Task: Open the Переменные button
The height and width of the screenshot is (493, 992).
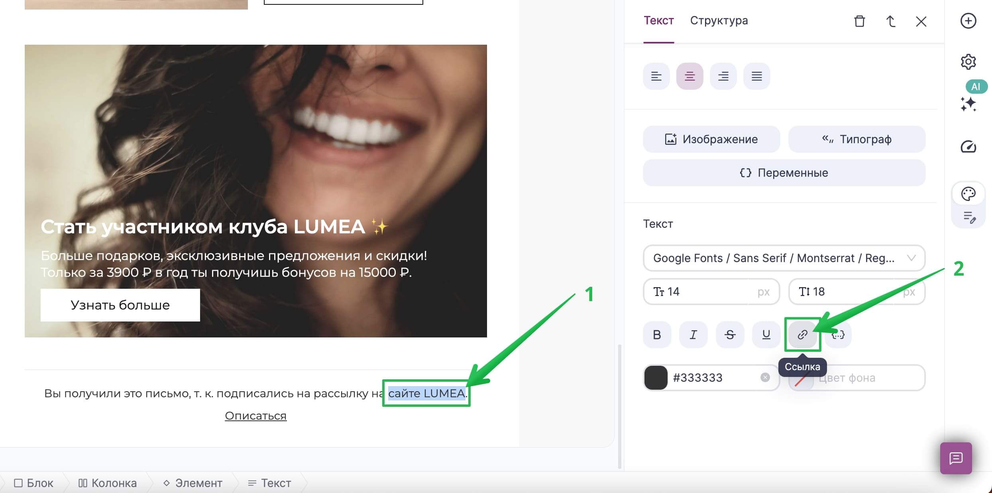Action: click(x=784, y=173)
